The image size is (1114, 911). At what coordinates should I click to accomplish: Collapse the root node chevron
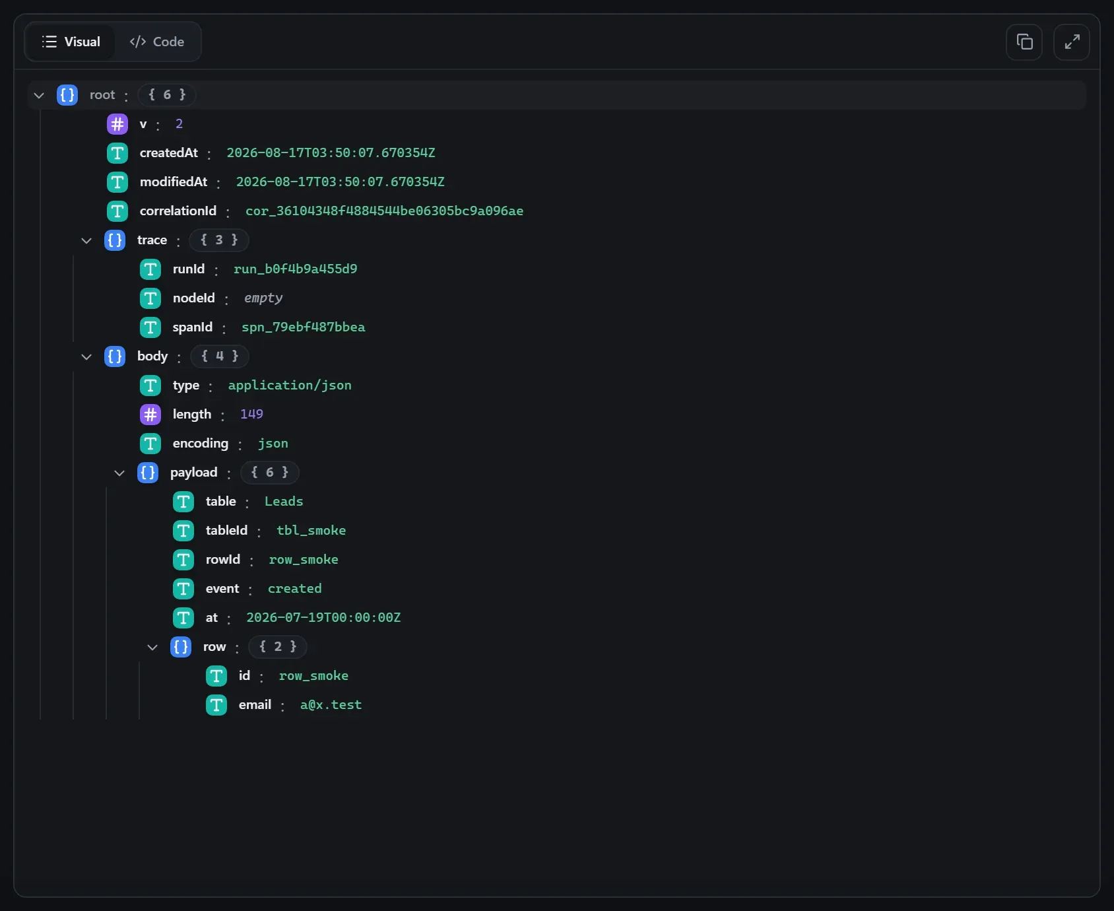coord(39,95)
